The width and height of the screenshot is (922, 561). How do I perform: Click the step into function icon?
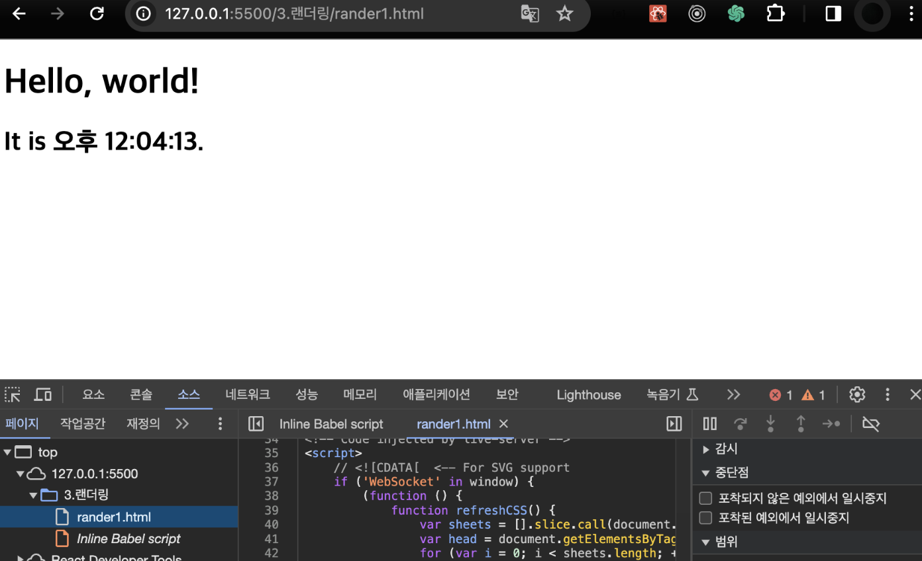coord(770,423)
